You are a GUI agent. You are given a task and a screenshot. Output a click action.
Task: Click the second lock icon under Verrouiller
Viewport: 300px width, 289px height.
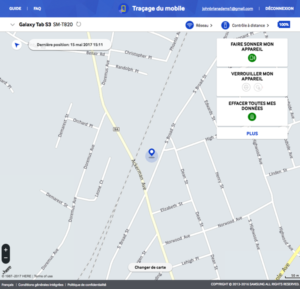tap(258, 87)
